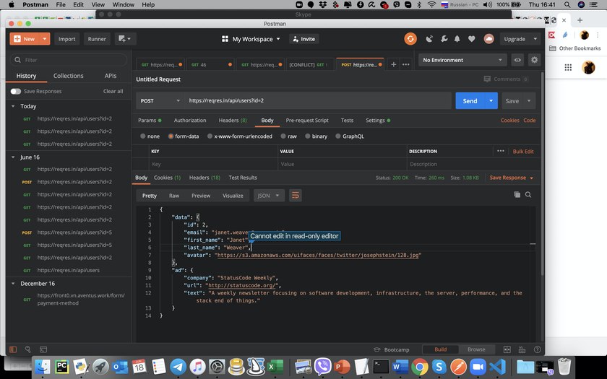
Task: Open the Window menu in menu bar
Action: pos(122,4)
